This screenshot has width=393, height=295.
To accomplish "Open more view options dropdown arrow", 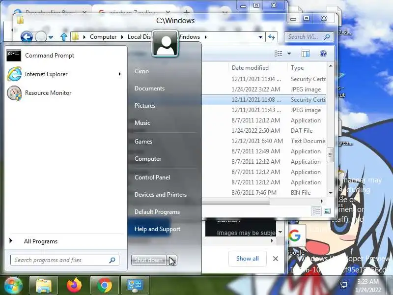I will click(x=289, y=54).
